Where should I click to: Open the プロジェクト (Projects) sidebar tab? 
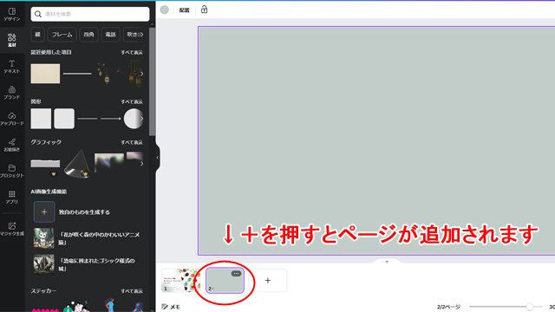[12, 171]
